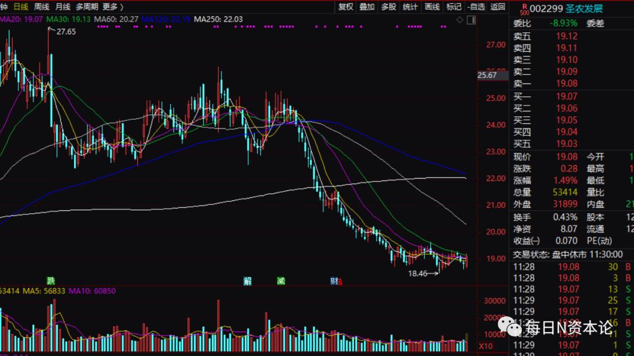Click the diamond marker icon above the chart

(460, 20)
